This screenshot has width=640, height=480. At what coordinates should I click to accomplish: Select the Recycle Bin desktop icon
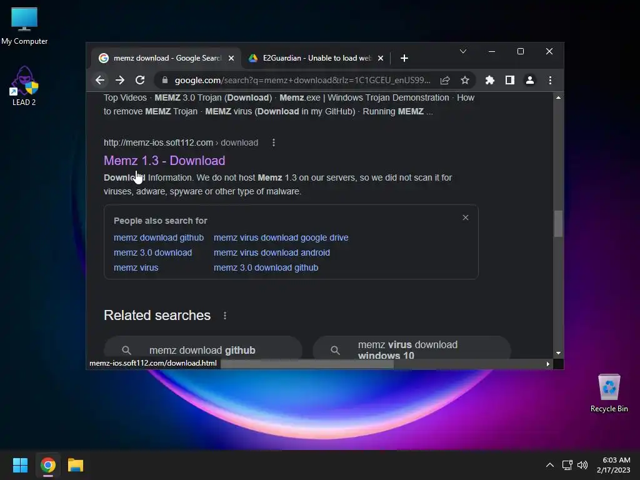tap(609, 393)
